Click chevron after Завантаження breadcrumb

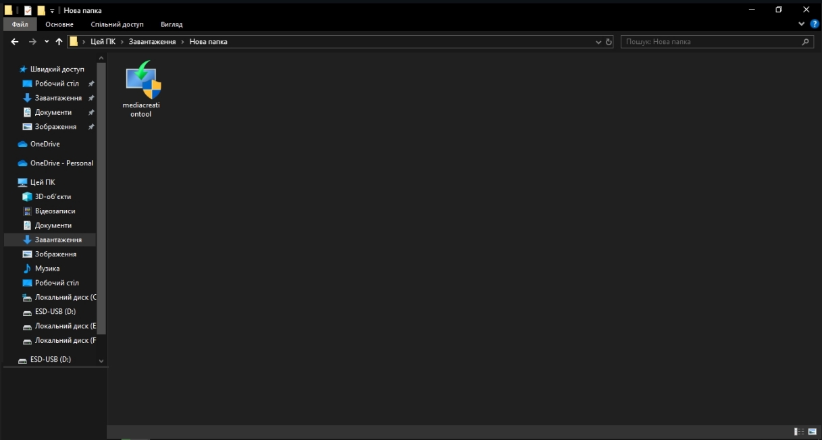182,42
